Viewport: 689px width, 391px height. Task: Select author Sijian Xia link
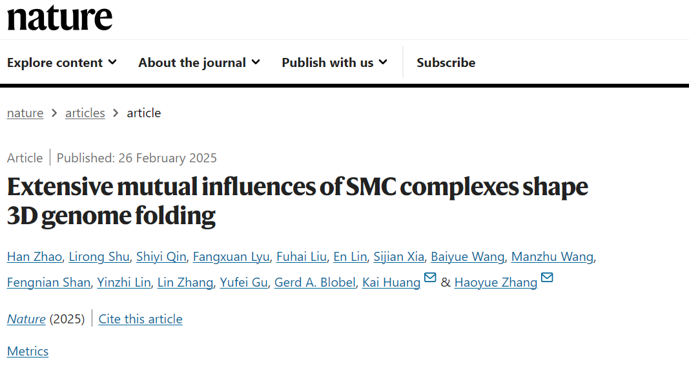399,257
